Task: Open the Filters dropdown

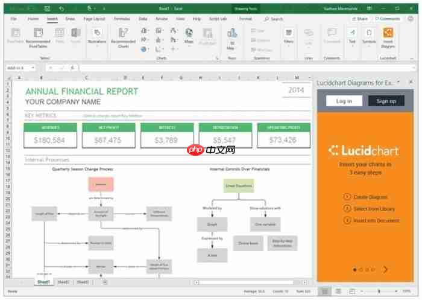Action: pyautogui.click(x=289, y=37)
